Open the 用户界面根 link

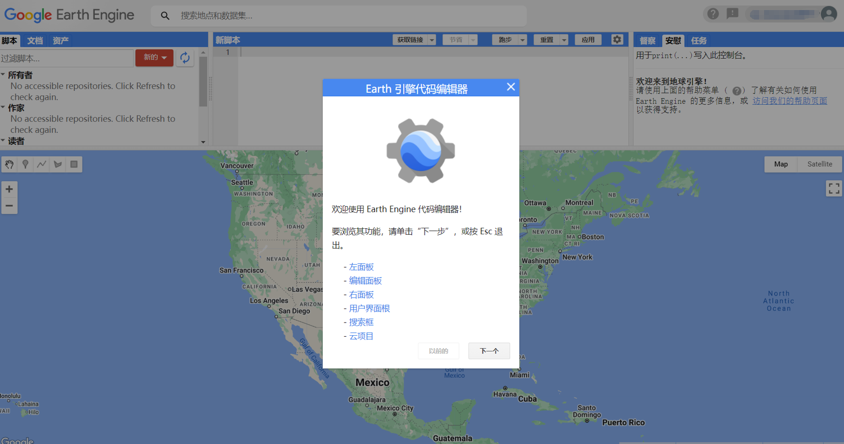coord(369,309)
